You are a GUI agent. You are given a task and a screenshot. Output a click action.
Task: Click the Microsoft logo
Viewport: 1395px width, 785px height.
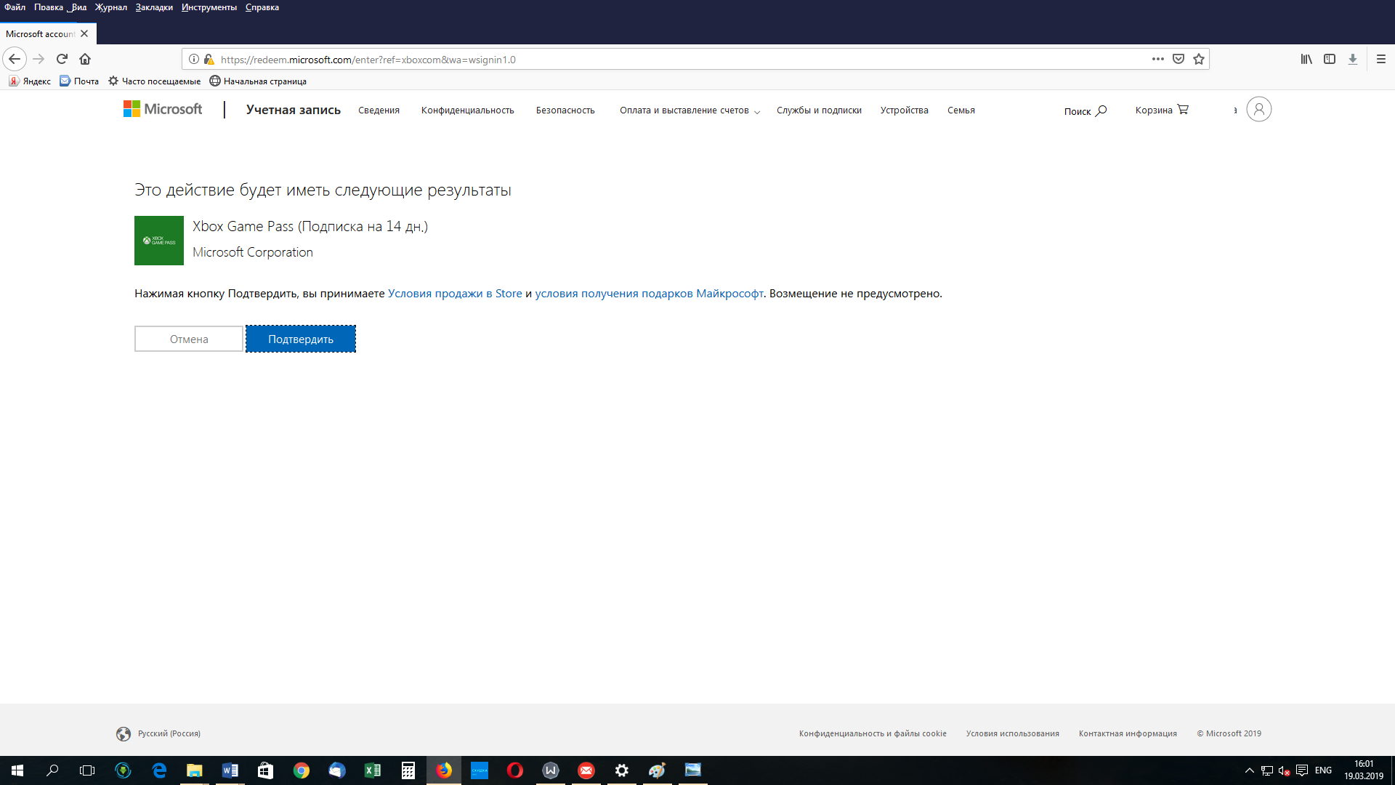(163, 109)
